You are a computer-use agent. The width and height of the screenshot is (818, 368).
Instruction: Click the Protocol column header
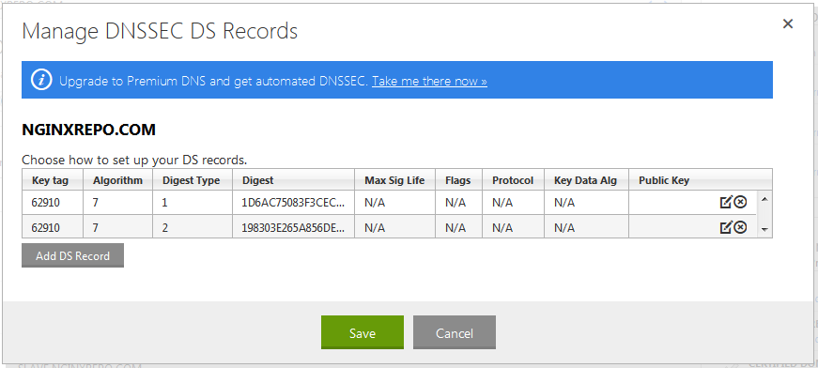click(514, 180)
